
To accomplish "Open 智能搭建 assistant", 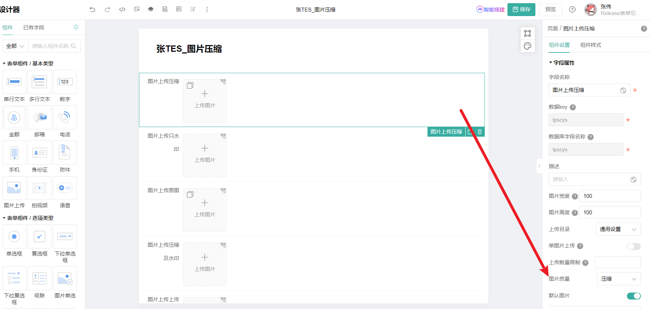I will tap(490, 9).
